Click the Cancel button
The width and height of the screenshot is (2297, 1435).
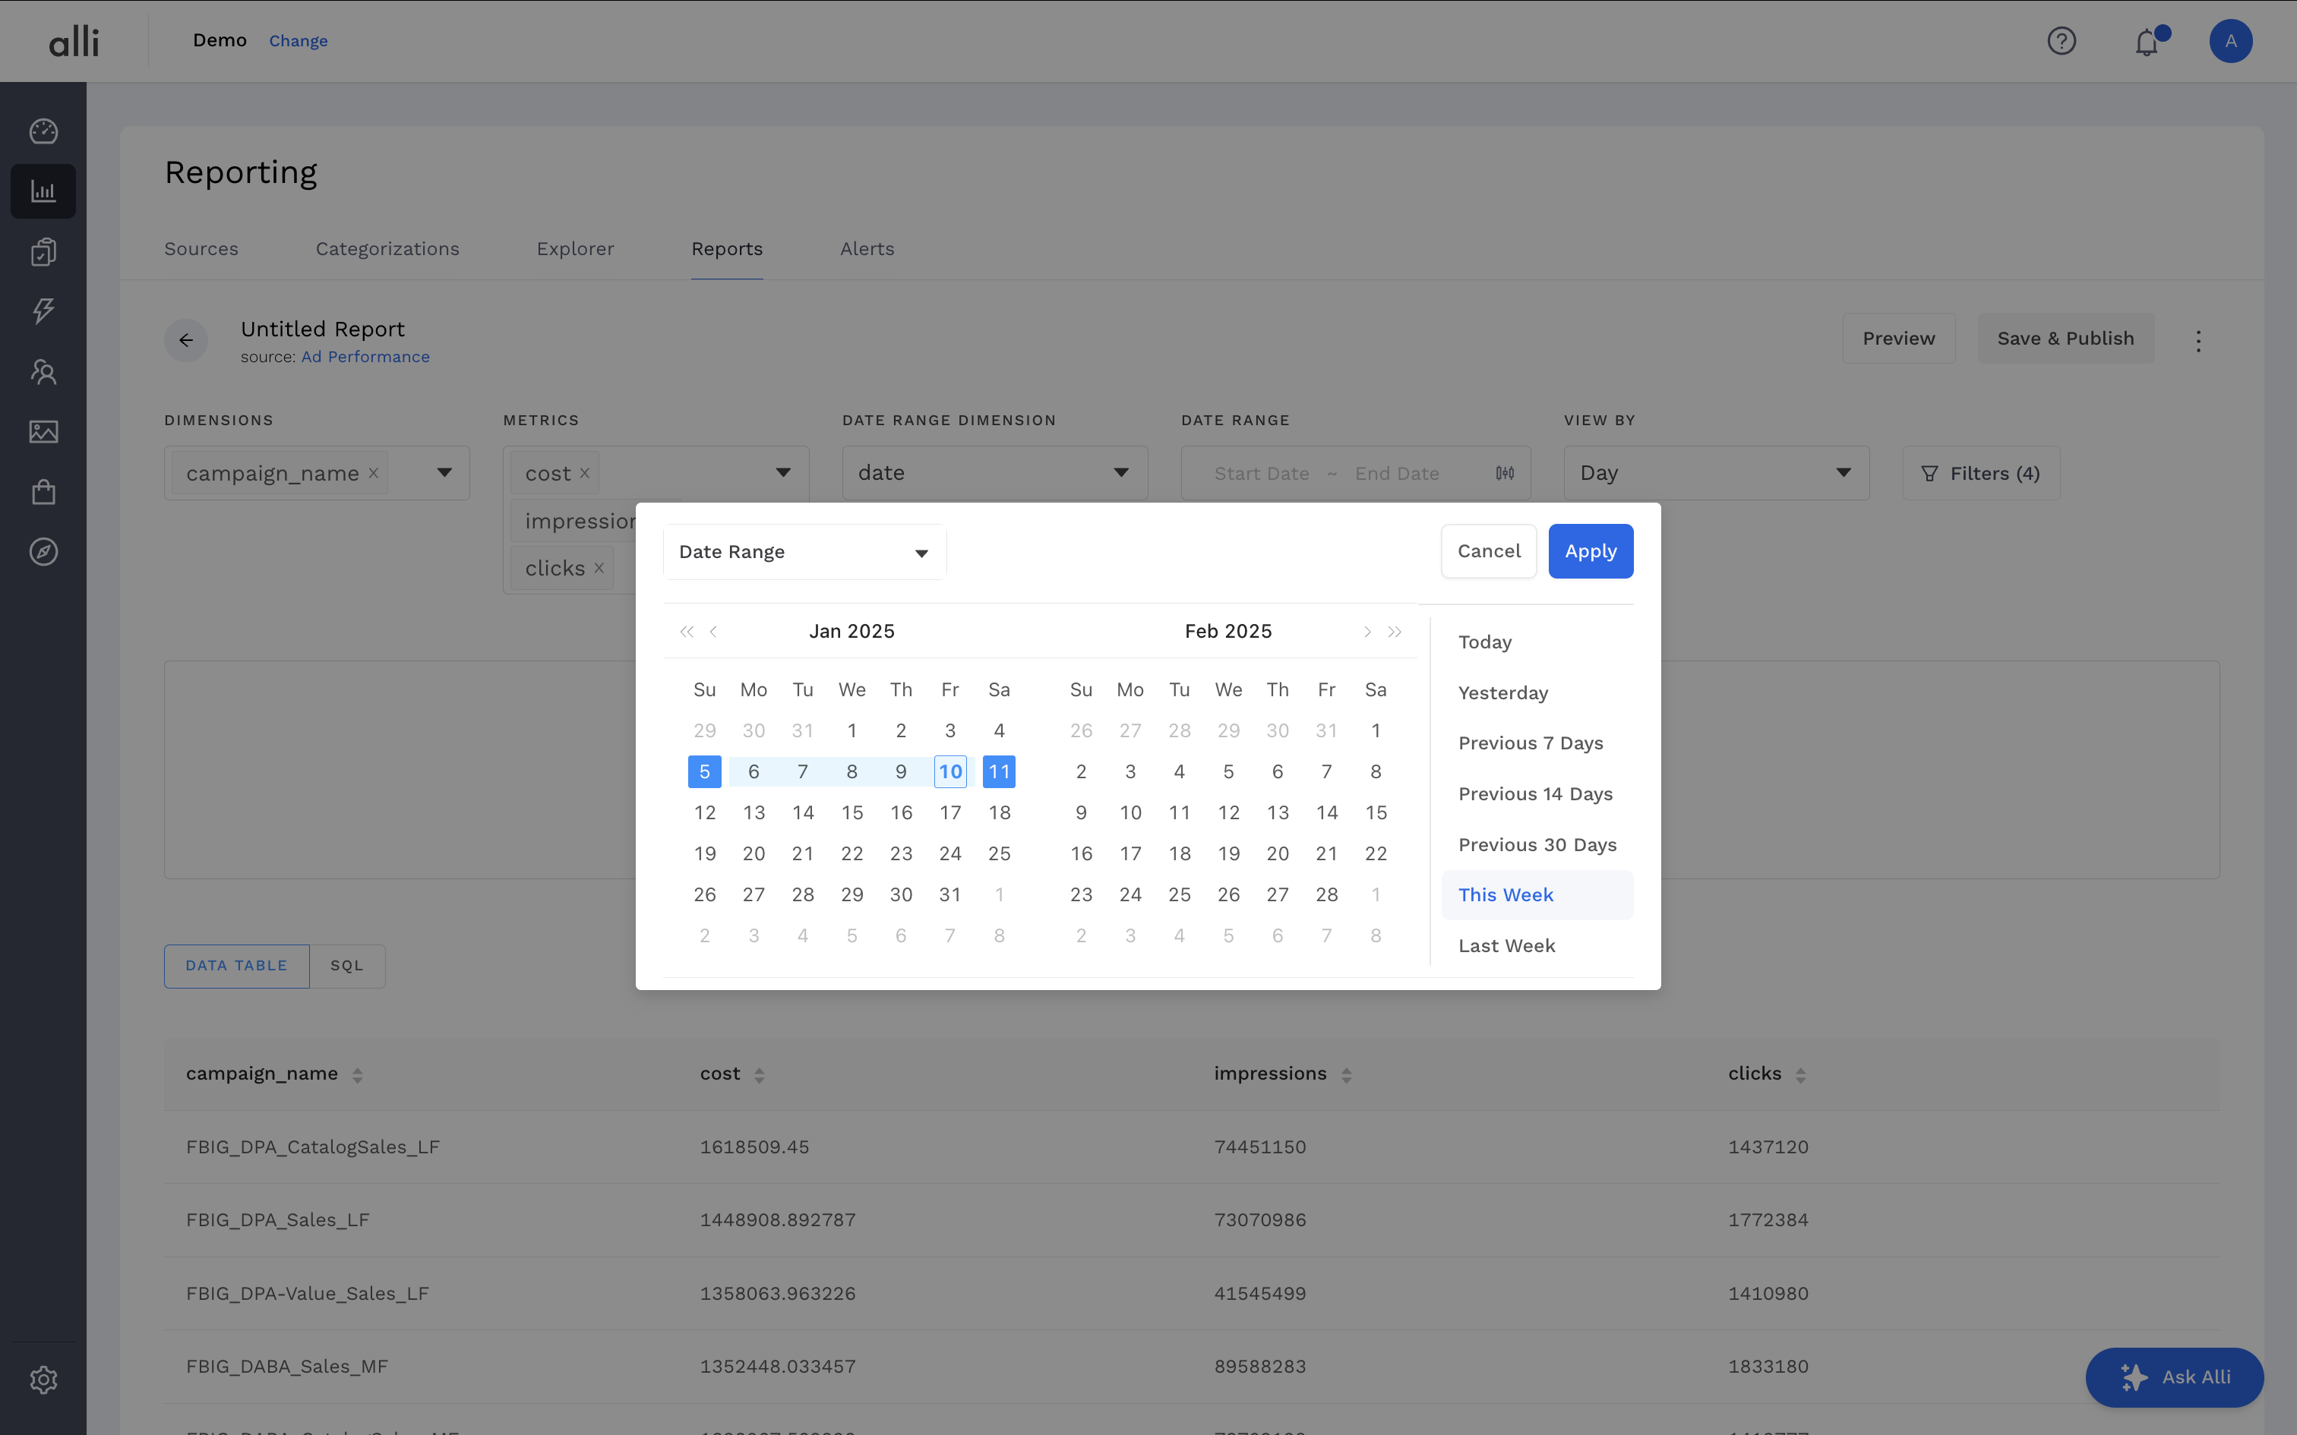click(1488, 551)
